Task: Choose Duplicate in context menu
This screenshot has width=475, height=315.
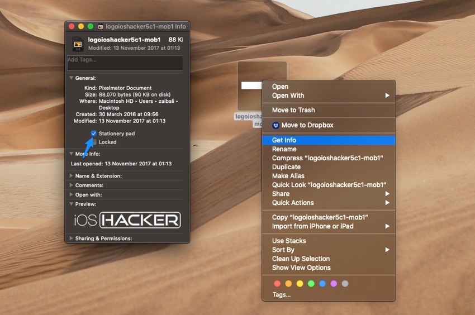Action: [x=329, y=167]
